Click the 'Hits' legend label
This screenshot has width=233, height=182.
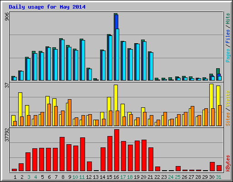228,19
